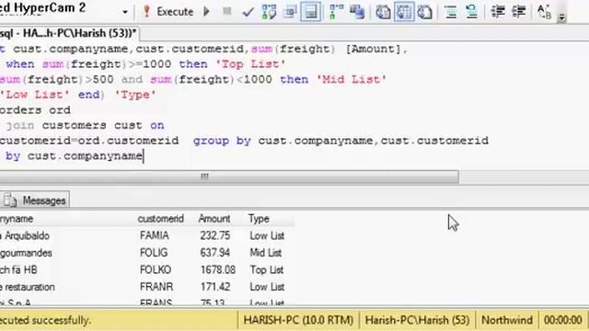The width and height of the screenshot is (589, 331).
Task: Open the toolbar overflow options arrow
Action: point(561,17)
